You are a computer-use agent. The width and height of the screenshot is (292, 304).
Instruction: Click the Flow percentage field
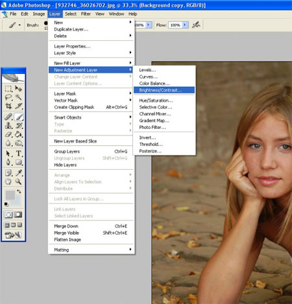(175, 25)
